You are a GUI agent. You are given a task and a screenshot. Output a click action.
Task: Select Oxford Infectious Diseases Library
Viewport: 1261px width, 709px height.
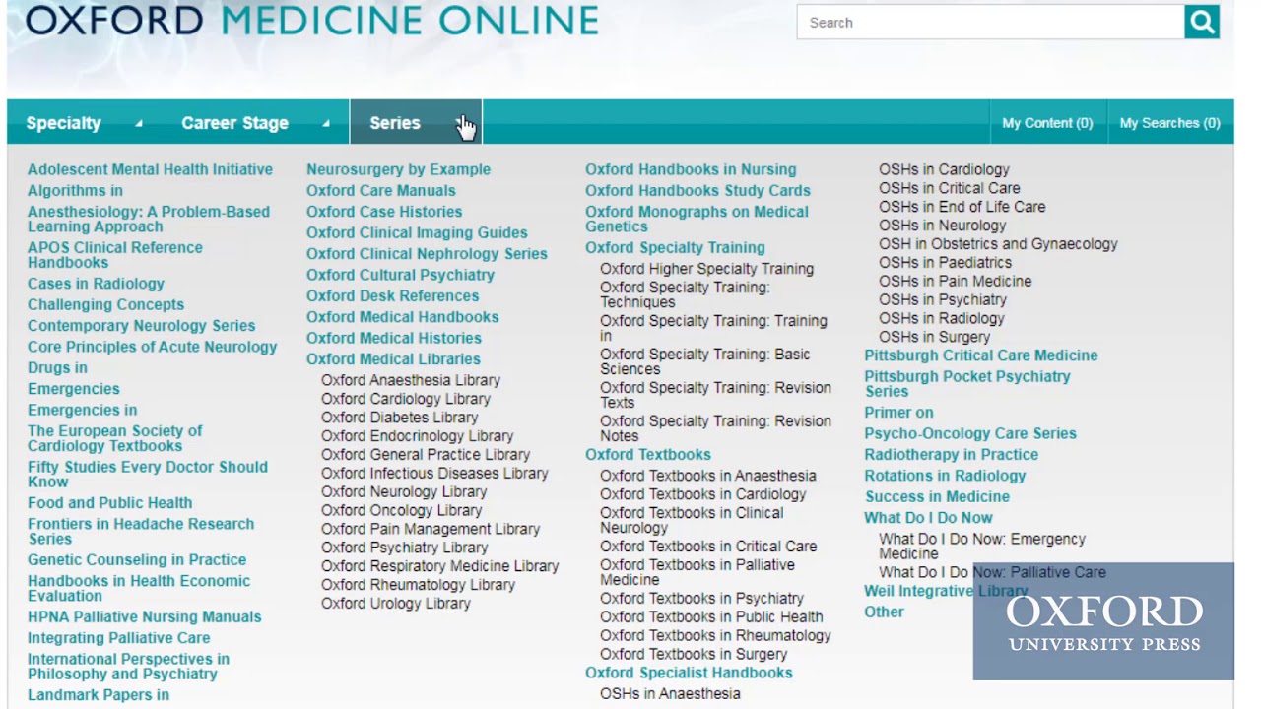(x=434, y=474)
